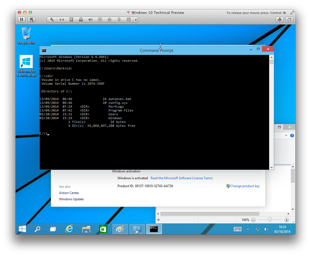Open Search magnifier on the taskbar
The height and width of the screenshot is (256, 311).
(x=37, y=229)
